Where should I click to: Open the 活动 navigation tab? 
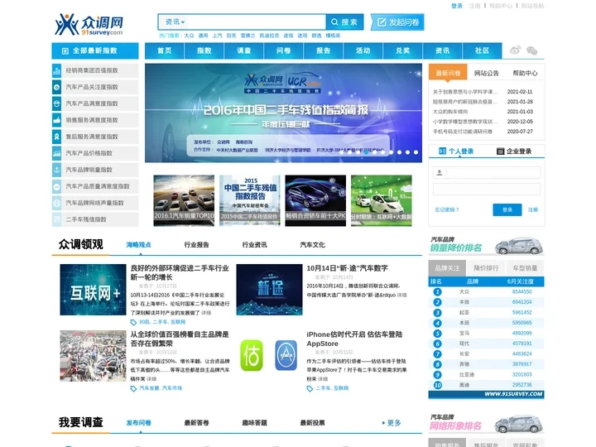[x=363, y=51]
